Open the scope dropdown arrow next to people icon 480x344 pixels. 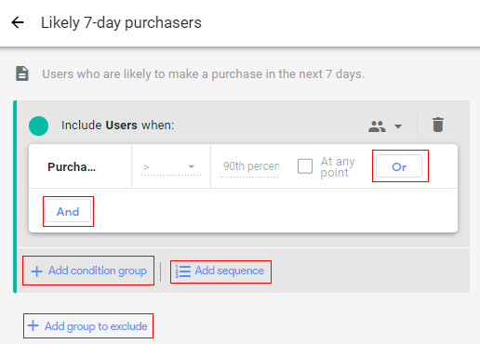pyautogui.click(x=398, y=126)
